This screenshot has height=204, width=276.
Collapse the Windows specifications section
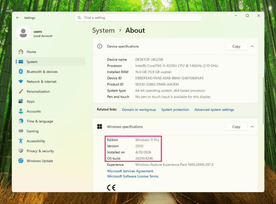coord(252,127)
